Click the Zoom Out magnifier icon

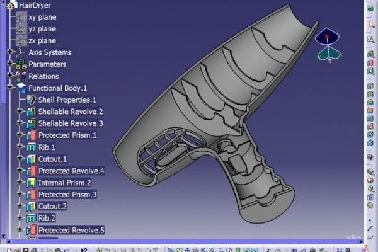pos(212,250)
